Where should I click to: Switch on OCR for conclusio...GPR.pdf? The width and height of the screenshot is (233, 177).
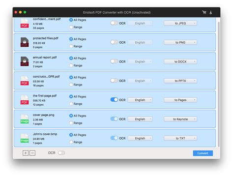click(114, 81)
